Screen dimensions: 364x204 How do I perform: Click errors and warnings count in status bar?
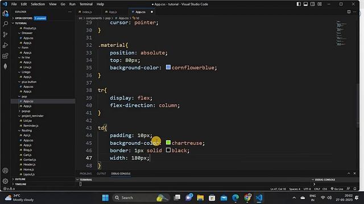pos(9,189)
